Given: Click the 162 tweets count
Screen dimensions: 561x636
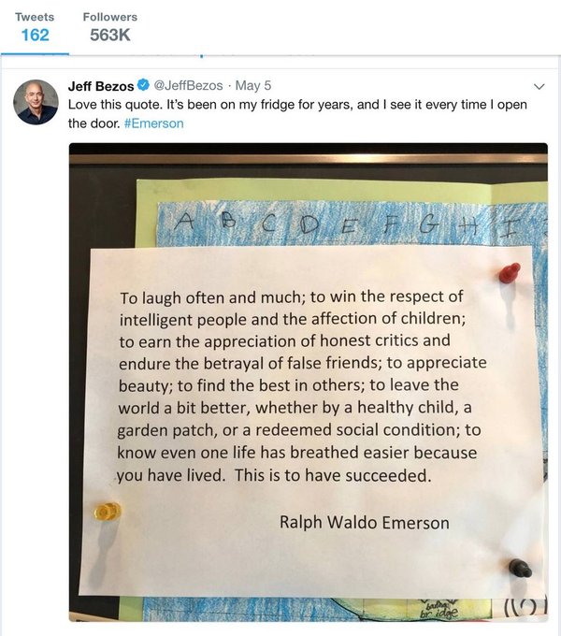Looking at the screenshot, I should tap(34, 36).
